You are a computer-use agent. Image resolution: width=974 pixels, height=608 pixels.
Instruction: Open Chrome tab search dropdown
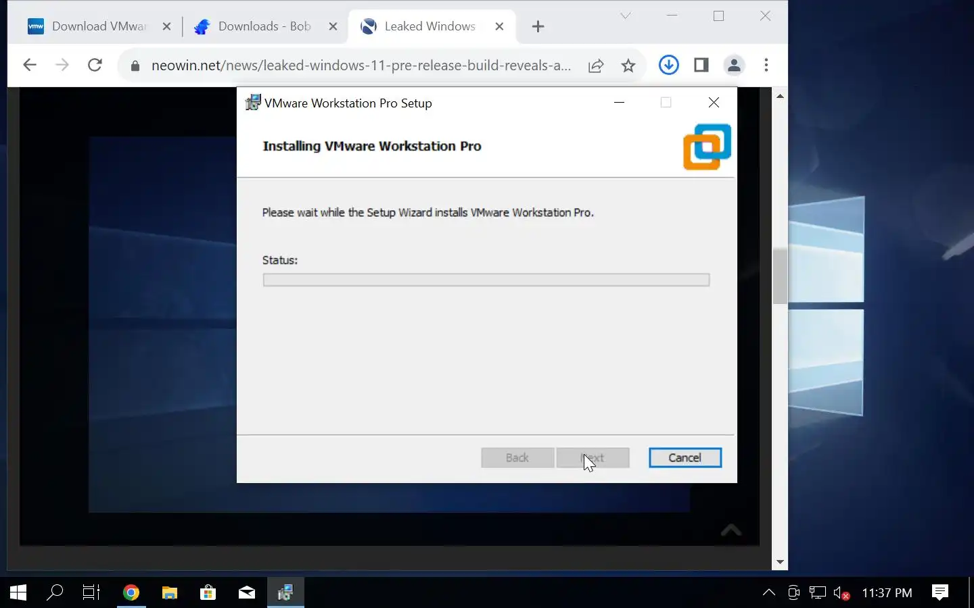[x=626, y=16]
